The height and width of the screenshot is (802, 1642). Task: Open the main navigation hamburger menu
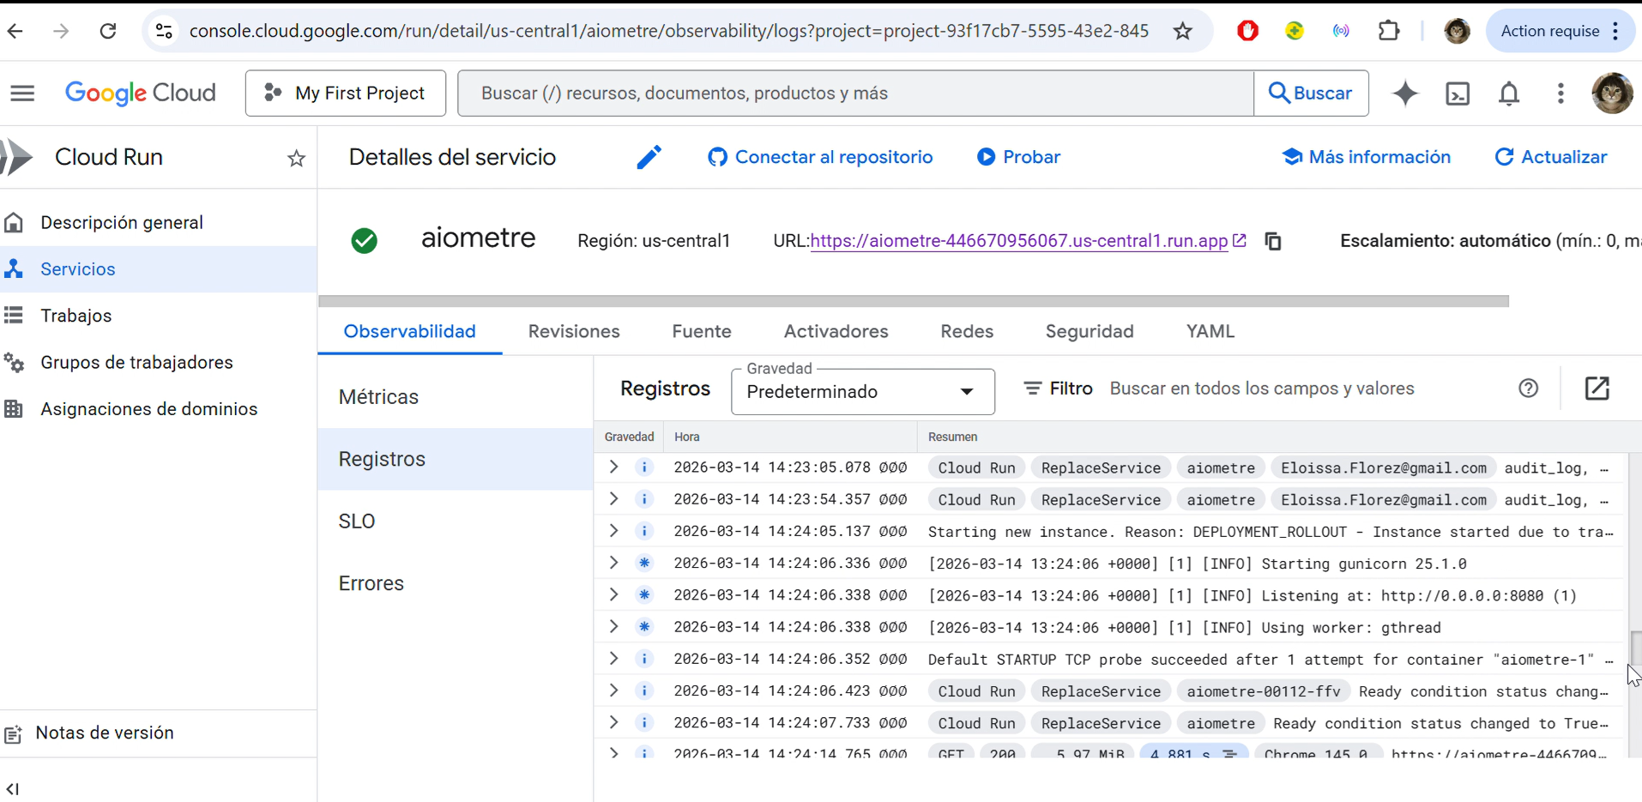coord(23,93)
